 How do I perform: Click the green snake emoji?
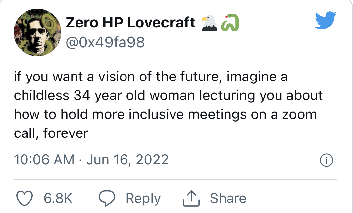pyautogui.click(x=230, y=23)
